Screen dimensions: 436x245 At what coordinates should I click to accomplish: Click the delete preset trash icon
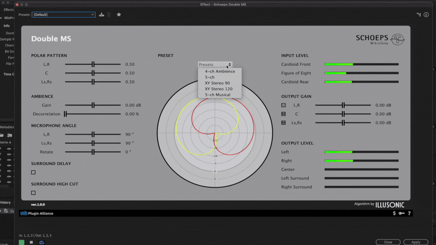tap(109, 15)
